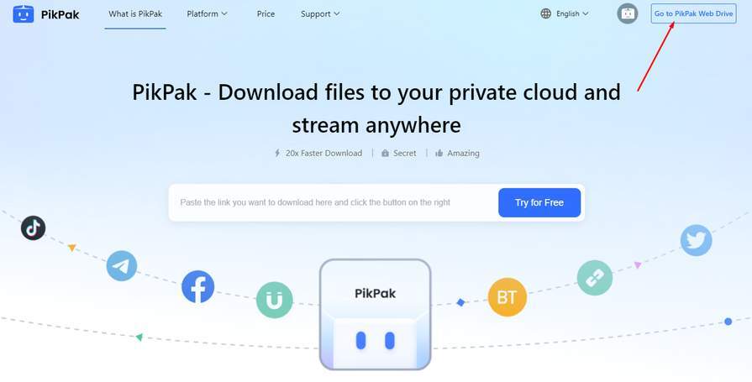This screenshot has height=382, width=752.
Task: Click the Telegram paper plane icon
Action: click(122, 265)
